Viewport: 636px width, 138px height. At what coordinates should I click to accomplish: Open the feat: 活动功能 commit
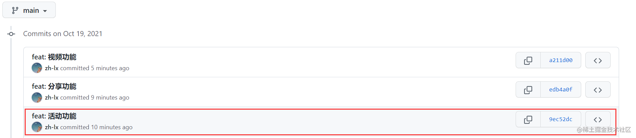click(54, 116)
